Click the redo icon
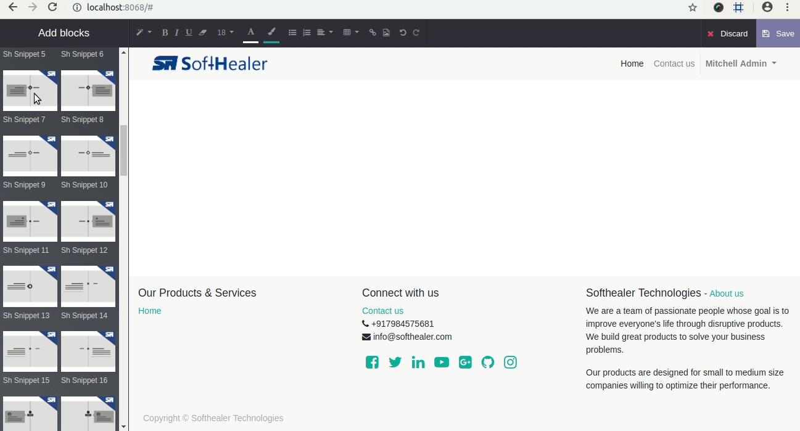The width and height of the screenshot is (800, 431). pos(416,33)
